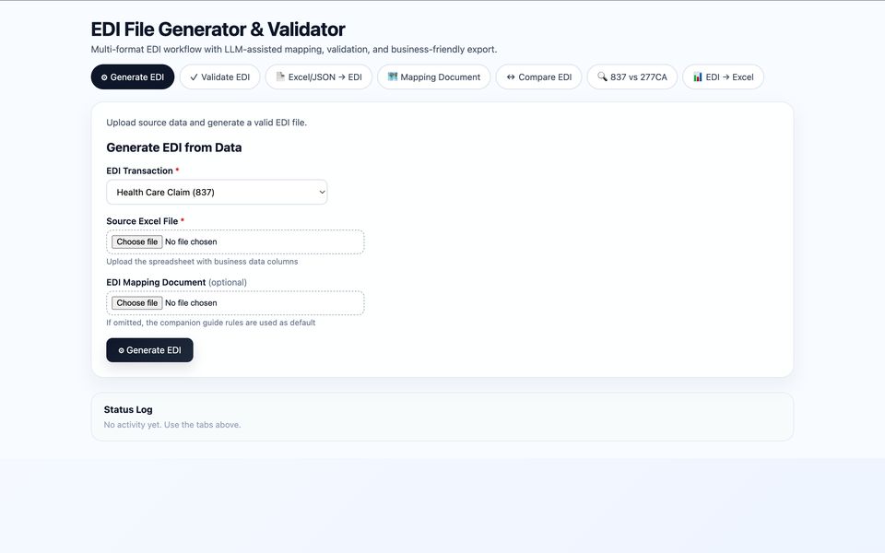This screenshot has width=885, height=553.
Task: Click the Source Excel File drop zone
Action: pos(235,241)
